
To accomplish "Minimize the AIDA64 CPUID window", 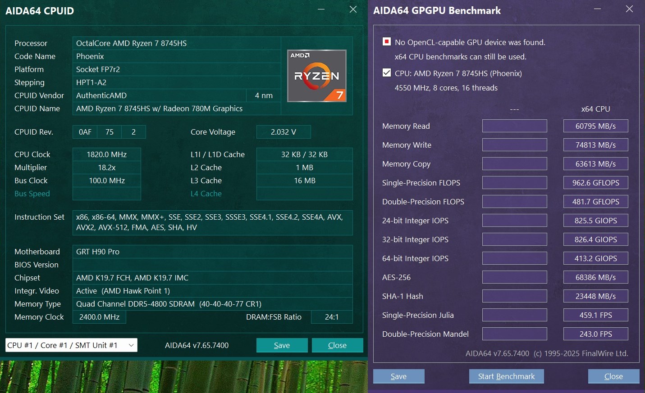I will [321, 9].
